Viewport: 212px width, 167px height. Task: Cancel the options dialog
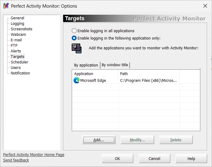[154, 159]
